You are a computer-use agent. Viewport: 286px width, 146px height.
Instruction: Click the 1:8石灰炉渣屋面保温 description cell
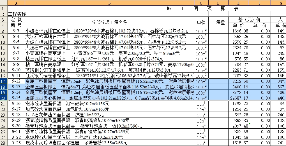[x=109, y=115]
